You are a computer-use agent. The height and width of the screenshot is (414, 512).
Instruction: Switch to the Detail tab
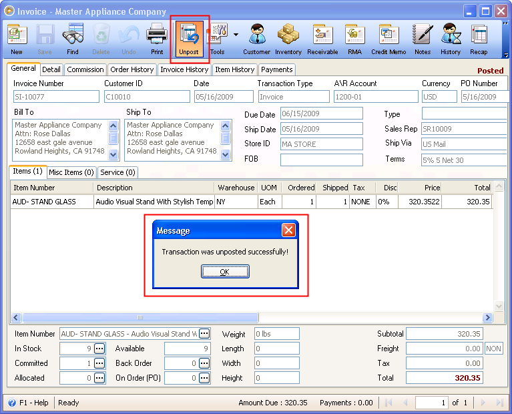51,69
